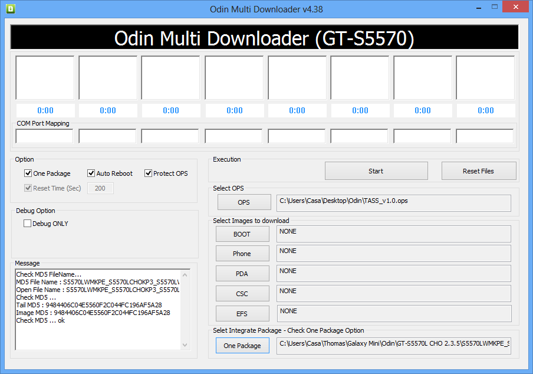Click the BOOT path field showing NONE
The height and width of the screenshot is (374, 533).
pyautogui.click(x=394, y=234)
